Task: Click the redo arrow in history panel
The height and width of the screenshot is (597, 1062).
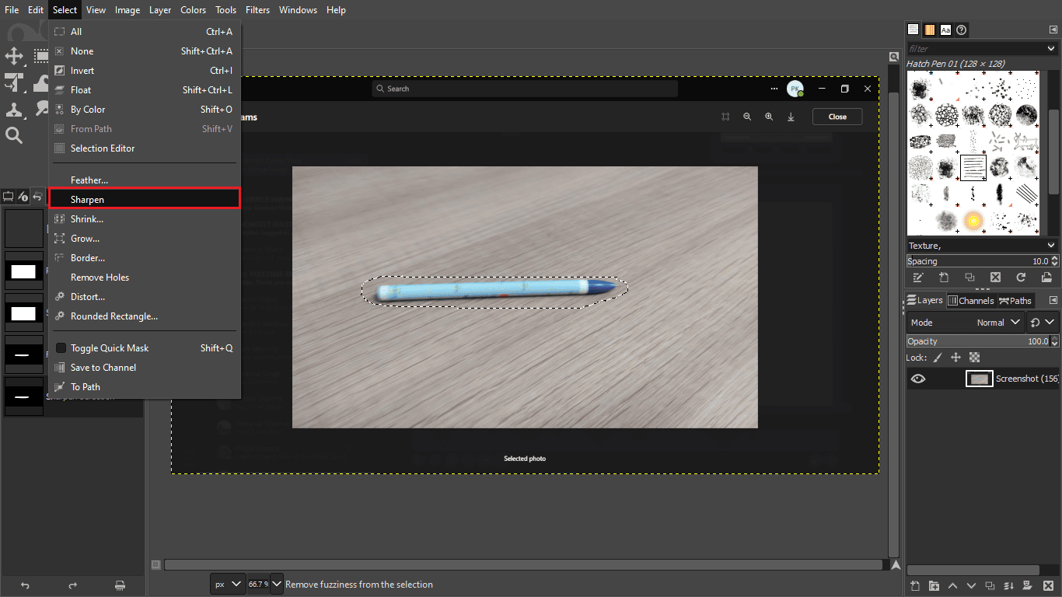Action: 72,585
